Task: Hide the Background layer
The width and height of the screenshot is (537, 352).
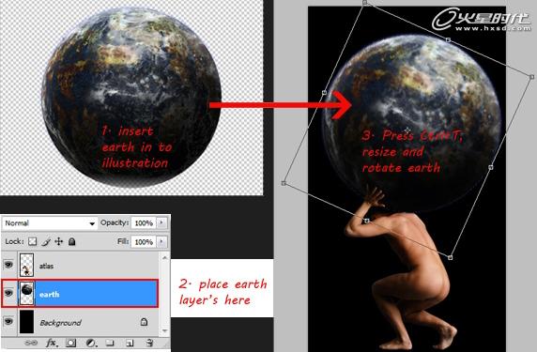Action: pyautogui.click(x=8, y=322)
